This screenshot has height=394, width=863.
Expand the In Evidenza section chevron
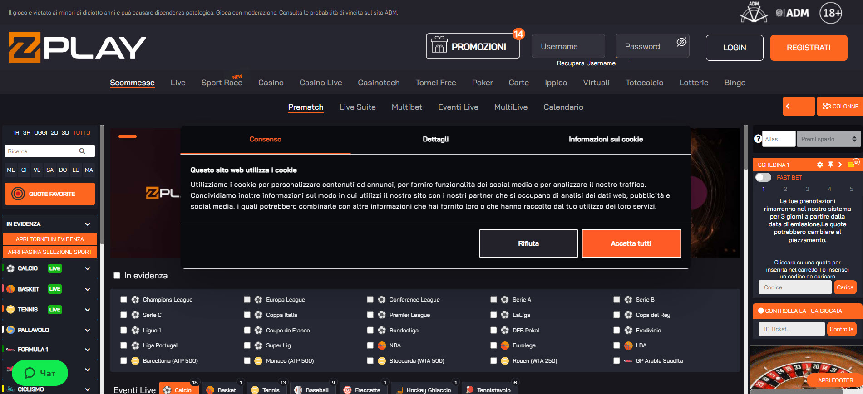(88, 224)
